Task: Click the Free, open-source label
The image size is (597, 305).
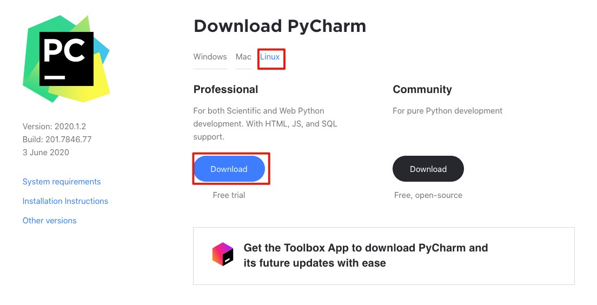Action: [428, 195]
